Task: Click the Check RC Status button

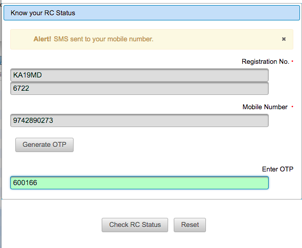Action: tap(135, 225)
